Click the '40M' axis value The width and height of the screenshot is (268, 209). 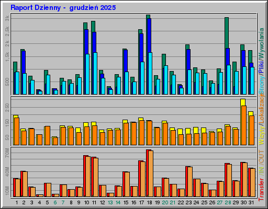[x=7, y=172]
